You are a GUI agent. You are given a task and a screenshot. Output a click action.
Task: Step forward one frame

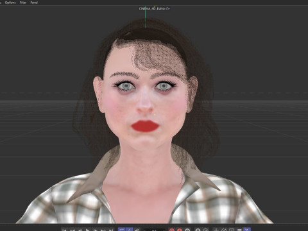tap(96, 230)
